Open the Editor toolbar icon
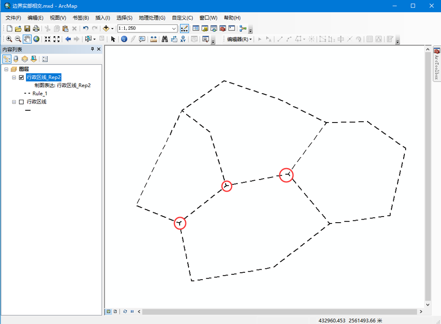 [x=184, y=28]
